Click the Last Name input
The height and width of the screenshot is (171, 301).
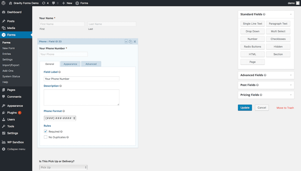(x=112, y=24)
